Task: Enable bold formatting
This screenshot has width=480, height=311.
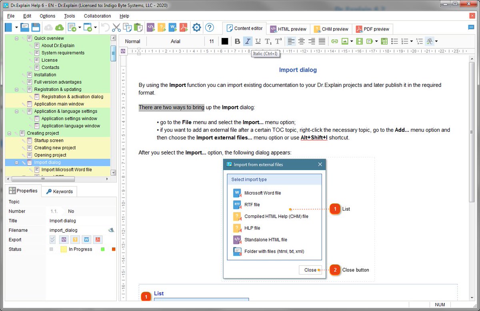Action: pos(237,41)
